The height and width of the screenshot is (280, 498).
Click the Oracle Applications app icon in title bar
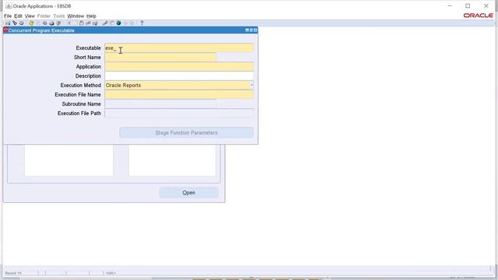click(9, 6)
